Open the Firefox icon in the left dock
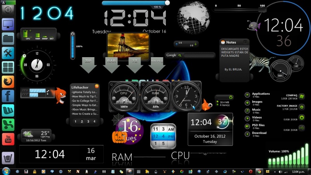This screenshot has height=175, width=311. 8,82
